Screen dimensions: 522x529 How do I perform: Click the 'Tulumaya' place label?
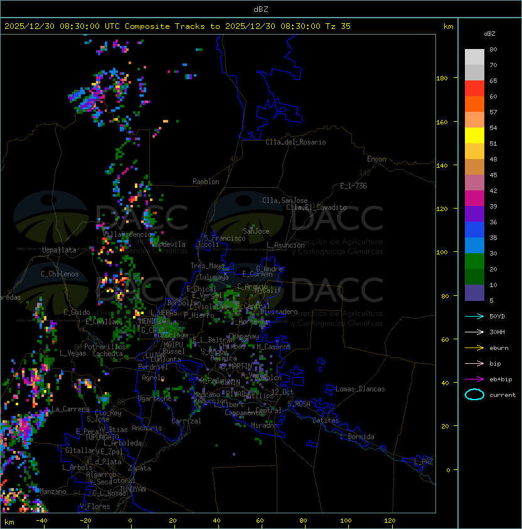[x=214, y=277]
